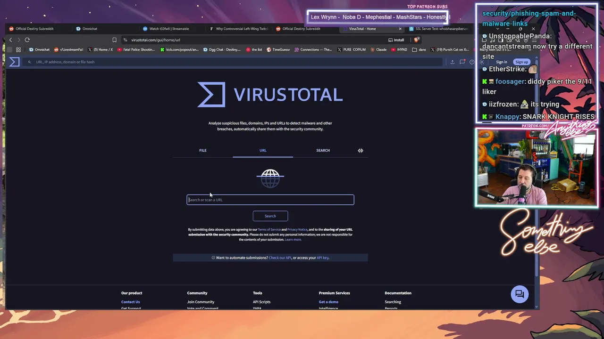Reload the VirusTotal page
Viewport: 604px width, 339px height.
27,40
